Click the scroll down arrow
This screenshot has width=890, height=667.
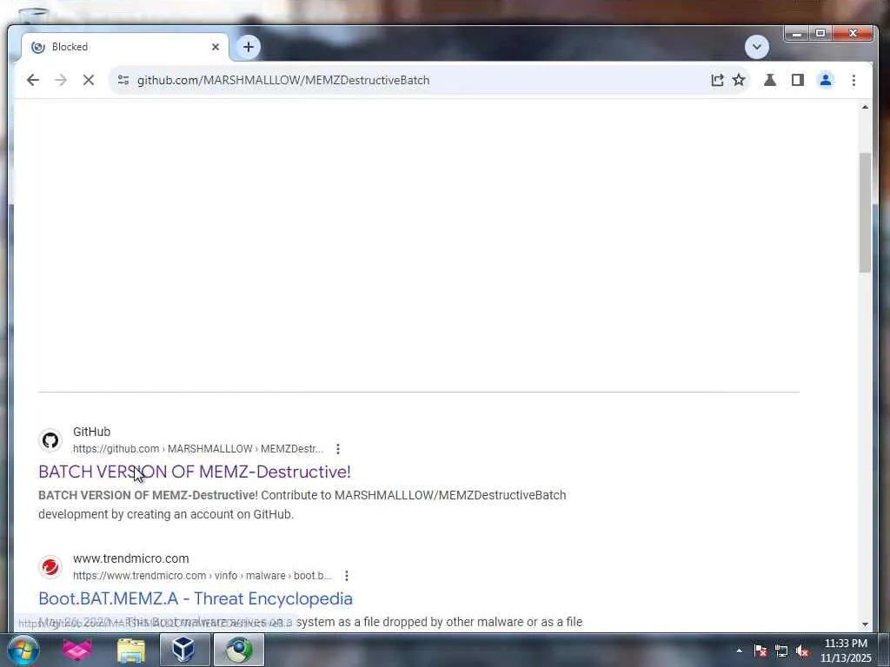point(865,624)
